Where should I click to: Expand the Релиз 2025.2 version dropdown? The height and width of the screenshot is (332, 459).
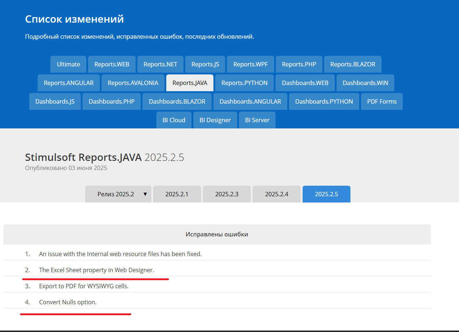118,194
